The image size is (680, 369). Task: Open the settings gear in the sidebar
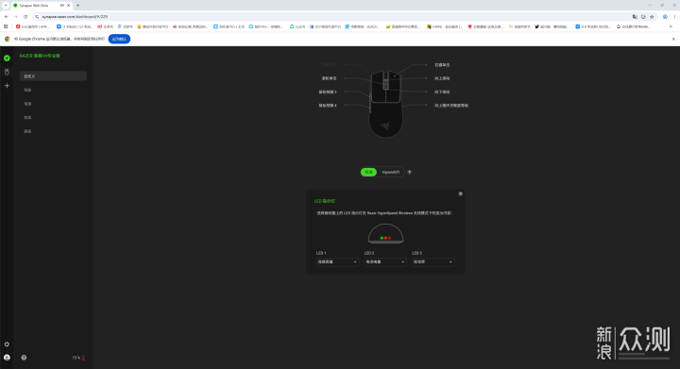[7, 344]
